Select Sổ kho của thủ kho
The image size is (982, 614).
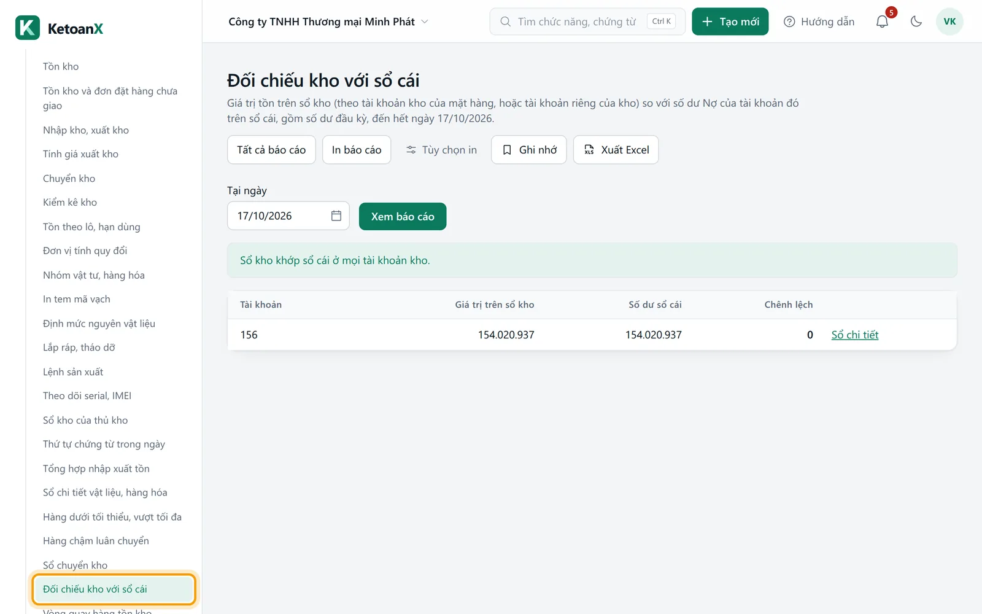(x=85, y=421)
